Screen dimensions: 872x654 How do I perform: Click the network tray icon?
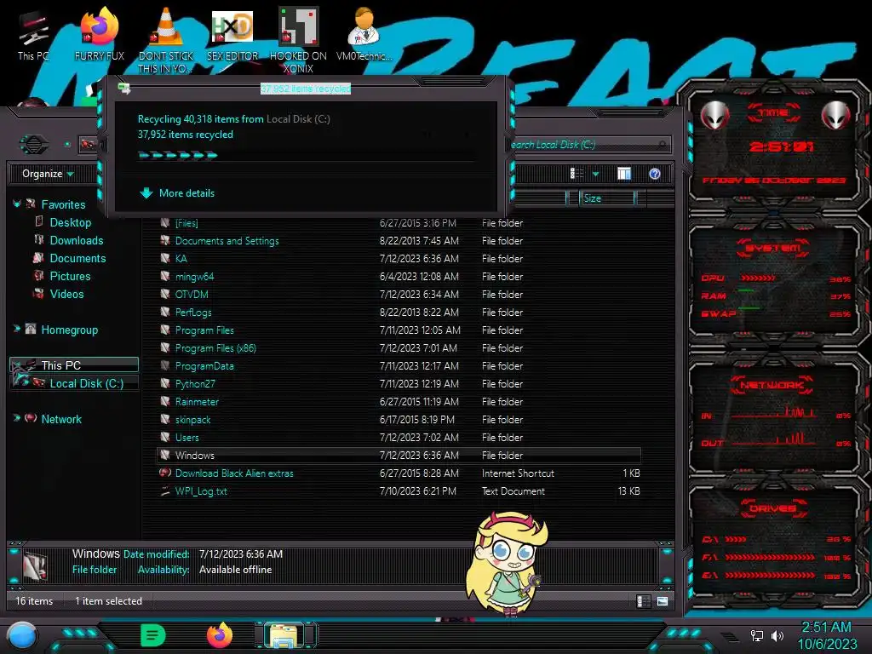[x=756, y=635]
